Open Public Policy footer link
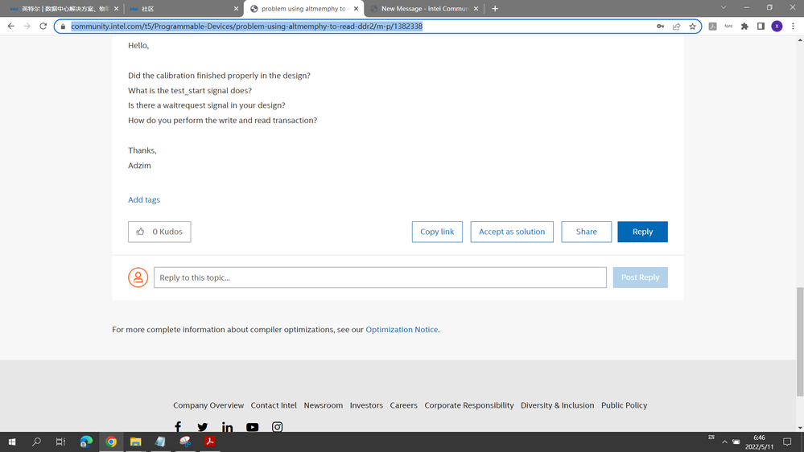Image resolution: width=804 pixels, height=452 pixels. coord(624,405)
